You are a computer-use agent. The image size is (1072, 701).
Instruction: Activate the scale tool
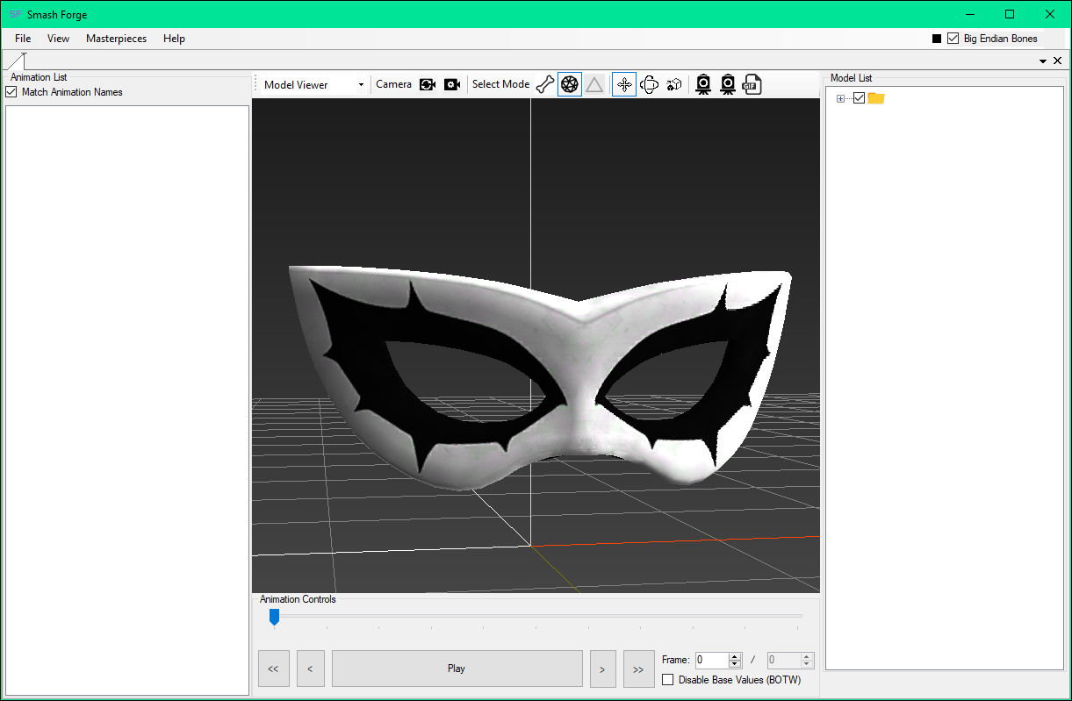(x=673, y=83)
